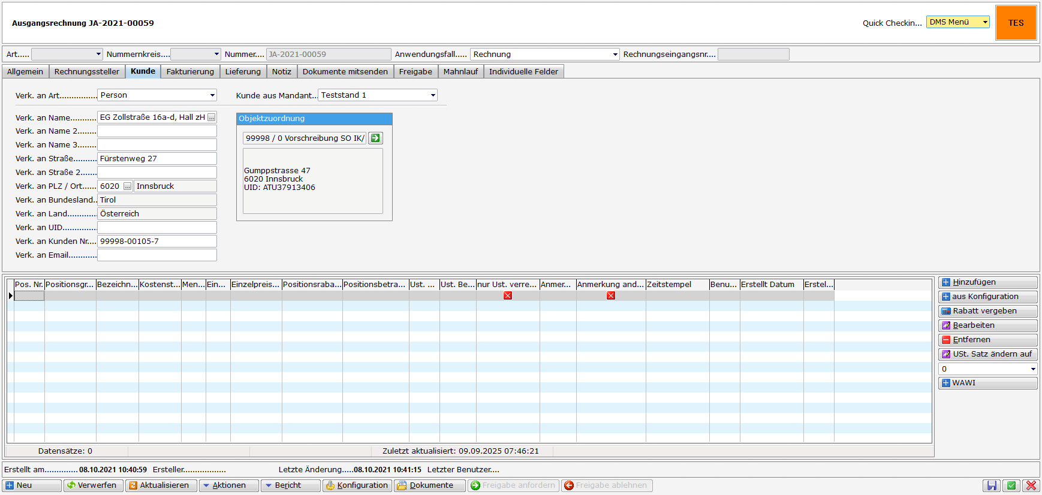Click the save floppy disk icon

tap(992, 485)
